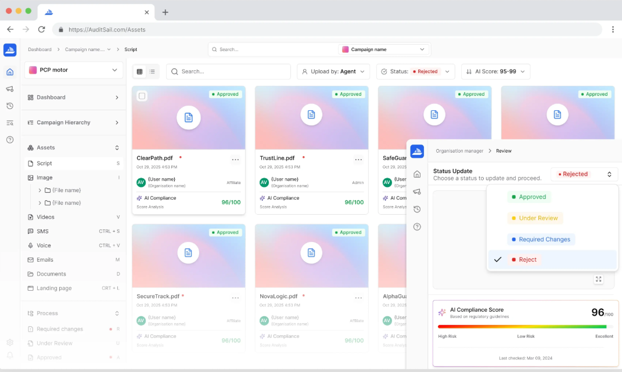622x372 pixels.
Task: Open the Campaign Hierarchy sidebar item
Action: pyautogui.click(x=63, y=122)
